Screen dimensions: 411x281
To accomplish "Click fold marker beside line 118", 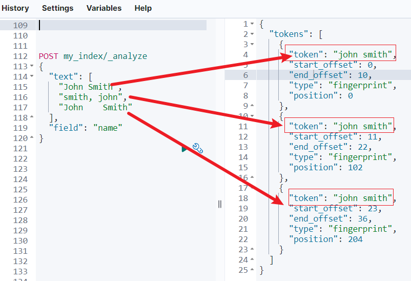I will point(32,116).
